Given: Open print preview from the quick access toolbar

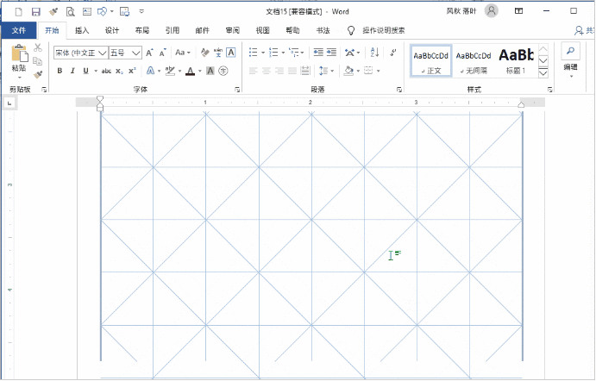Looking at the screenshot, I should [x=71, y=12].
